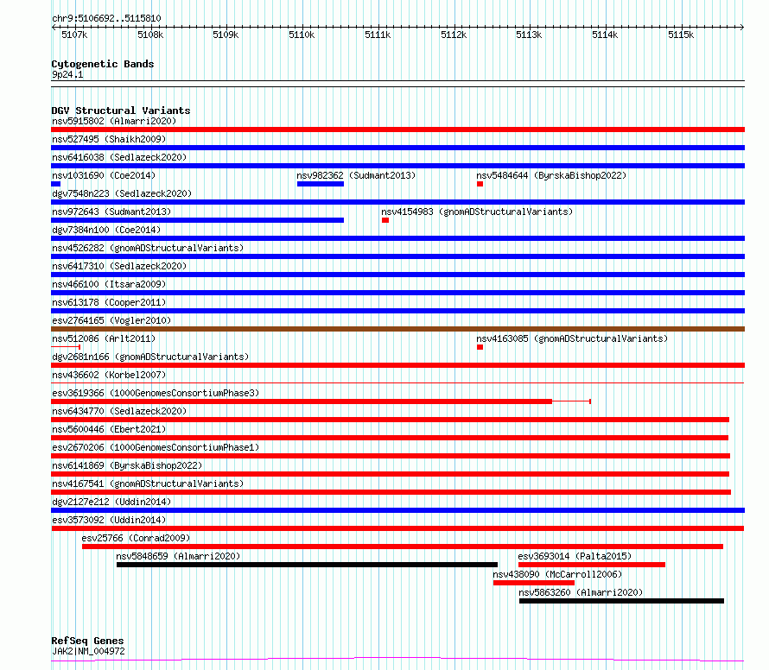The height and width of the screenshot is (670, 769).
Task: Open the nsv1031690 (Coe2014) label
Action: [104, 175]
